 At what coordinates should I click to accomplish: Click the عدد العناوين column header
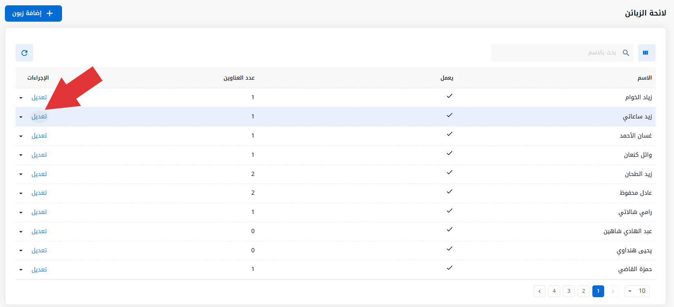click(x=239, y=78)
